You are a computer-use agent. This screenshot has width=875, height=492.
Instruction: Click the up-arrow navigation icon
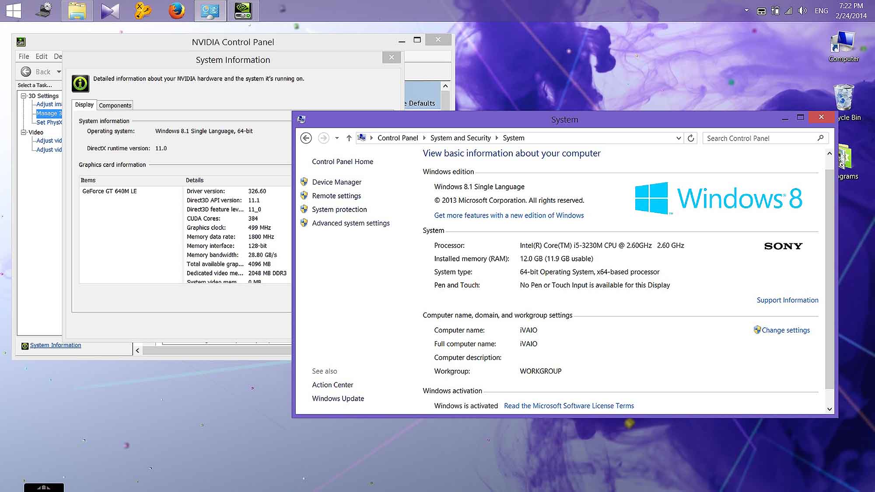point(349,138)
